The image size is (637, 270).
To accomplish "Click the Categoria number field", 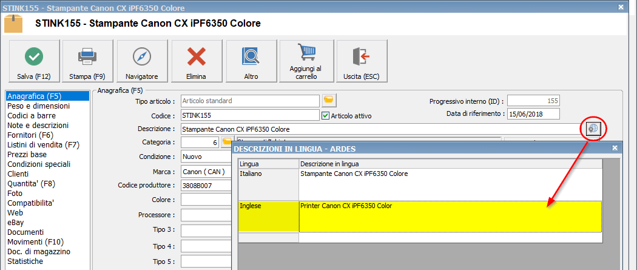I will tap(201, 143).
